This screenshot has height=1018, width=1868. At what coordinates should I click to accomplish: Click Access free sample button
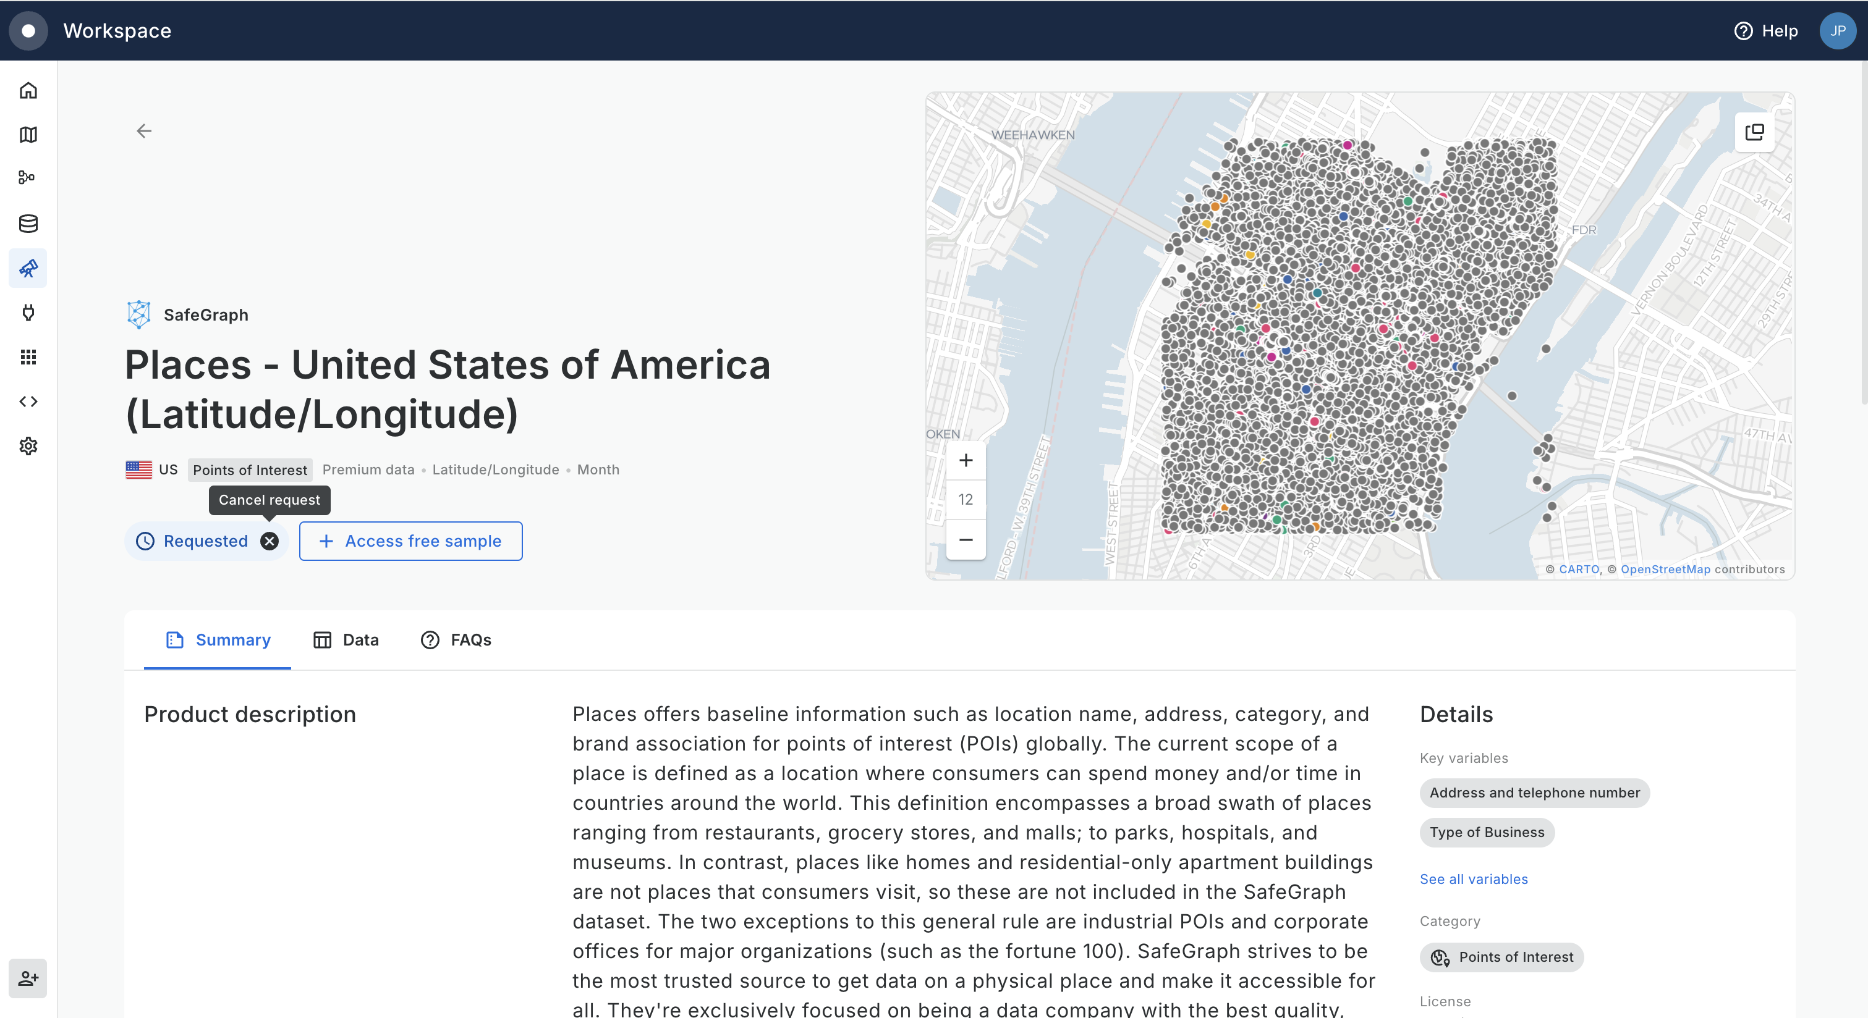click(x=410, y=541)
